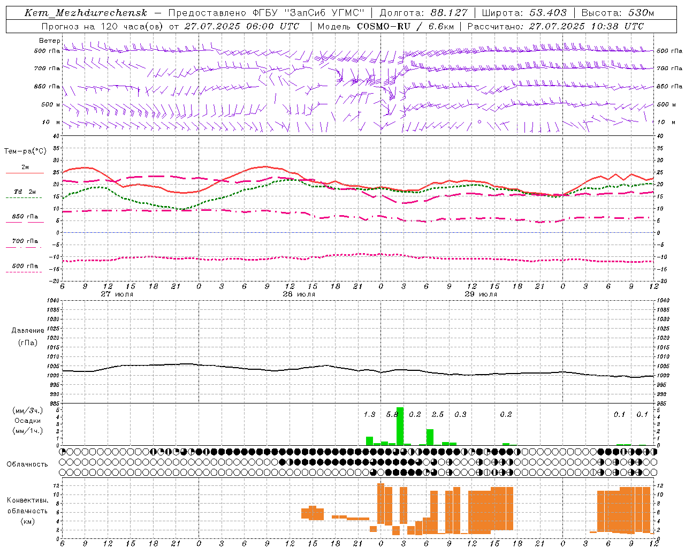The width and height of the screenshot is (685, 548).
Task: Click the Облачность cloud cover label
Action: click(27, 465)
